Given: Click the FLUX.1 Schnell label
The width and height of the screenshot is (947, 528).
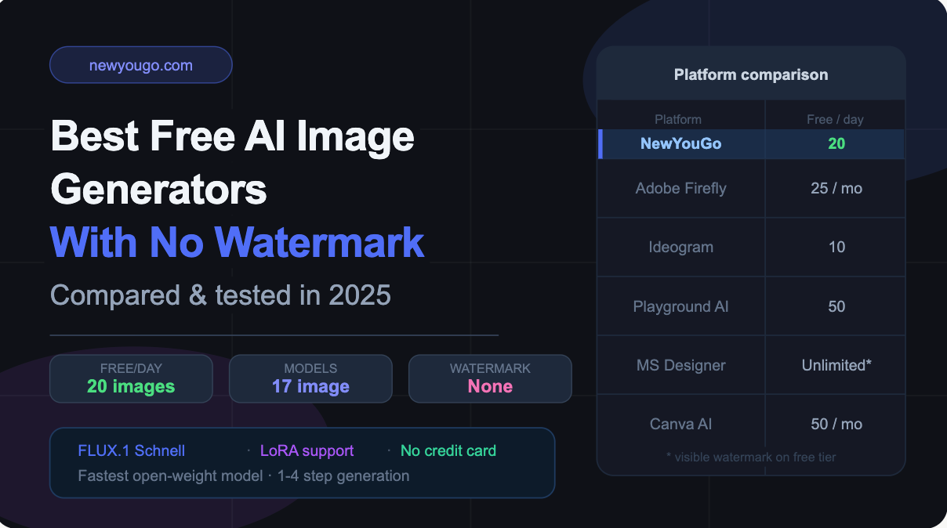Looking at the screenshot, I should [132, 450].
